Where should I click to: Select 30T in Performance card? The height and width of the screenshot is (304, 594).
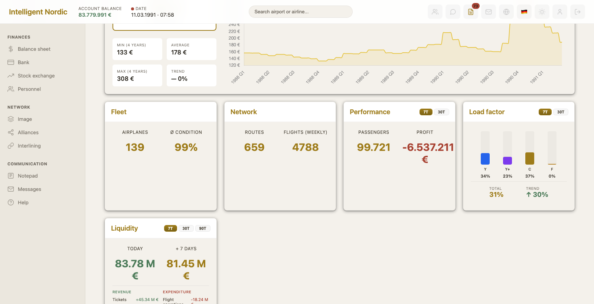(441, 112)
